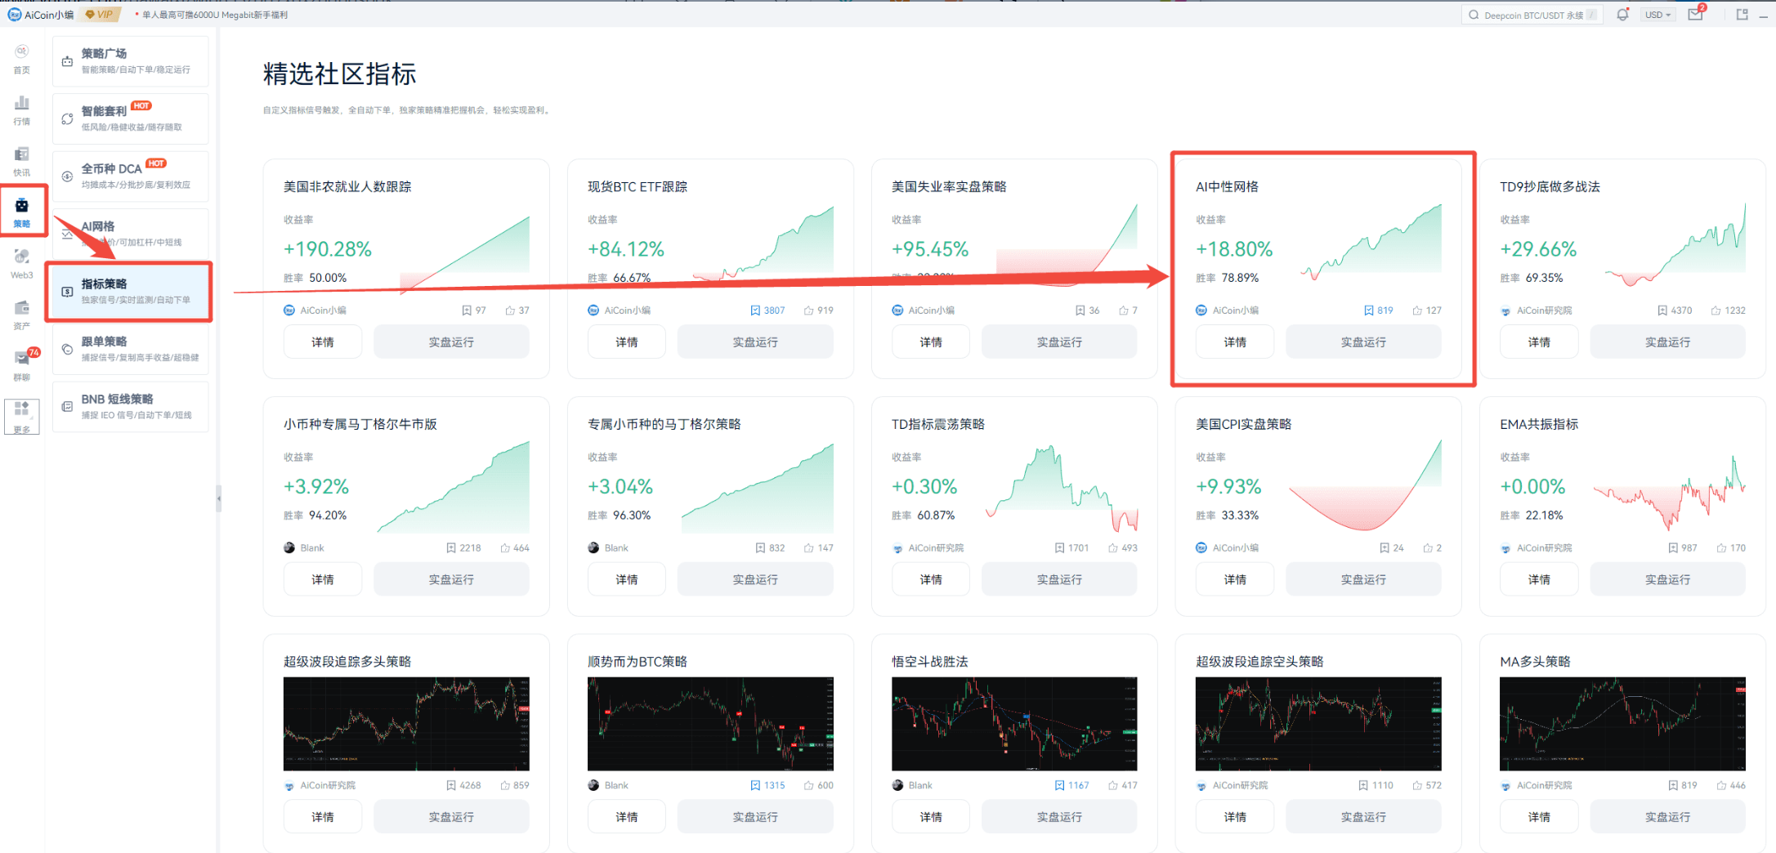Open the MA多头策略 chart thumbnail
This screenshot has height=853, width=1776.
coord(1622,723)
